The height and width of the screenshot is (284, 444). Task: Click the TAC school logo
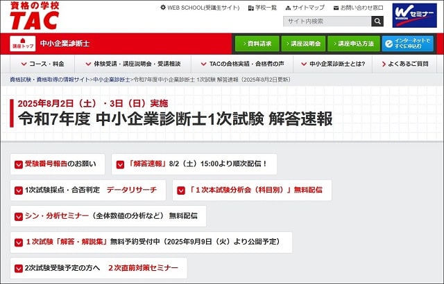click(x=34, y=15)
